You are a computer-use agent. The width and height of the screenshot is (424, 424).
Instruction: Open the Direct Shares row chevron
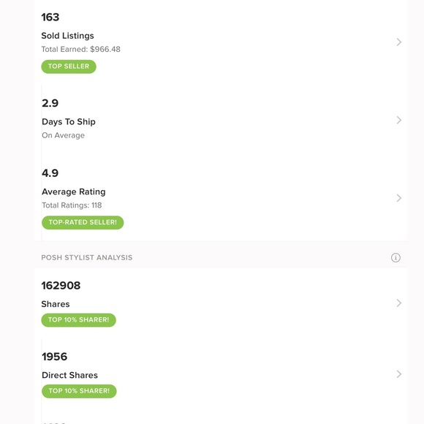(399, 374)
